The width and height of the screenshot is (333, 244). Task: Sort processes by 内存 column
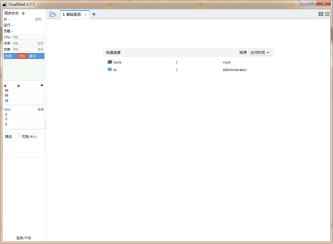pos(10,56)
